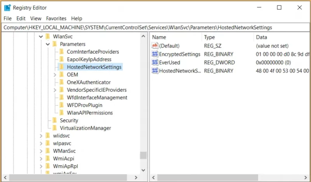
Task: Select the VirtualizationManager key
Action: point(85,128)
